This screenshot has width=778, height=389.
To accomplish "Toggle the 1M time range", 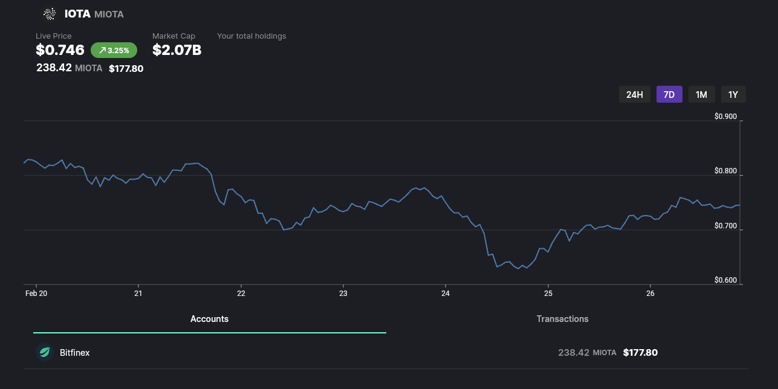I will coord(701,94).
